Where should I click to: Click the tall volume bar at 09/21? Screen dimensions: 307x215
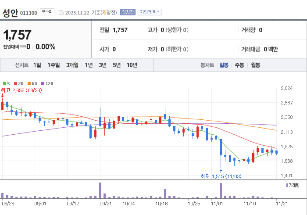[100, 190]
